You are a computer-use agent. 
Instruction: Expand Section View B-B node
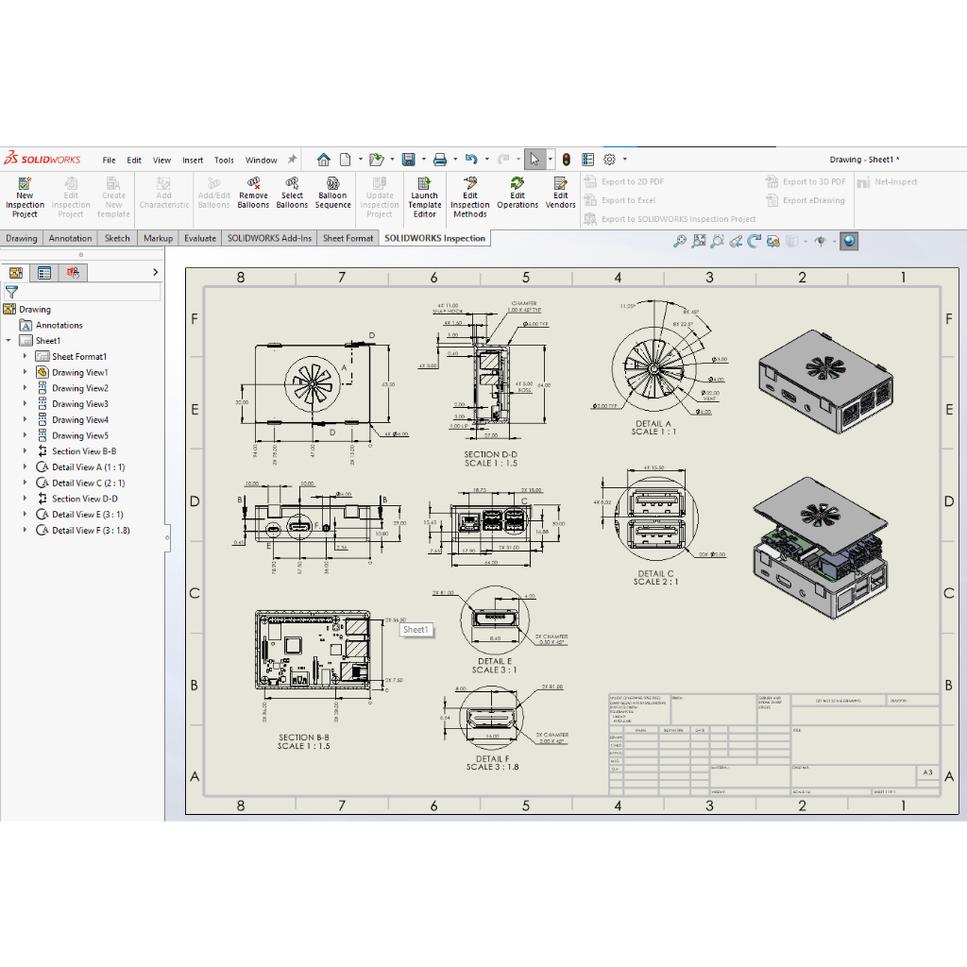(x=25, y=451)
